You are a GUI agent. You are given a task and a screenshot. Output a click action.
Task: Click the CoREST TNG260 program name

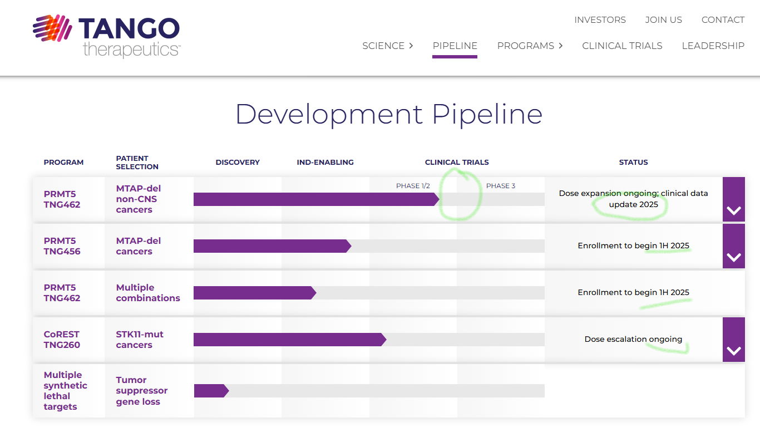tap(62, 340)
